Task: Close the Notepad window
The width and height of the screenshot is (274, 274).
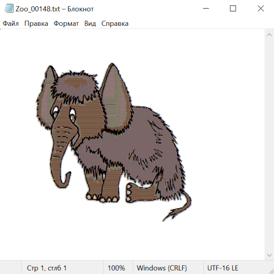Action: pyautogui.click(x=261, y=9)
